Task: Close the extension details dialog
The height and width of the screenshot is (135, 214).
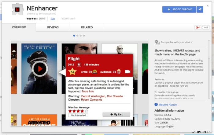Action: click(208, 6)
